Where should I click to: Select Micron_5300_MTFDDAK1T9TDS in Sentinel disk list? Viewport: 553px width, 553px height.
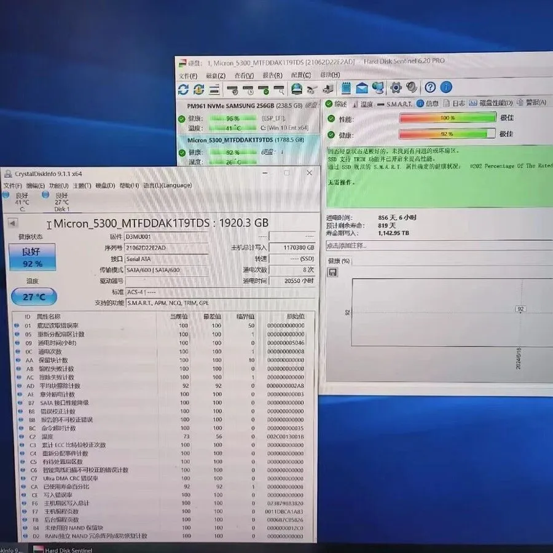pos(248,151)
